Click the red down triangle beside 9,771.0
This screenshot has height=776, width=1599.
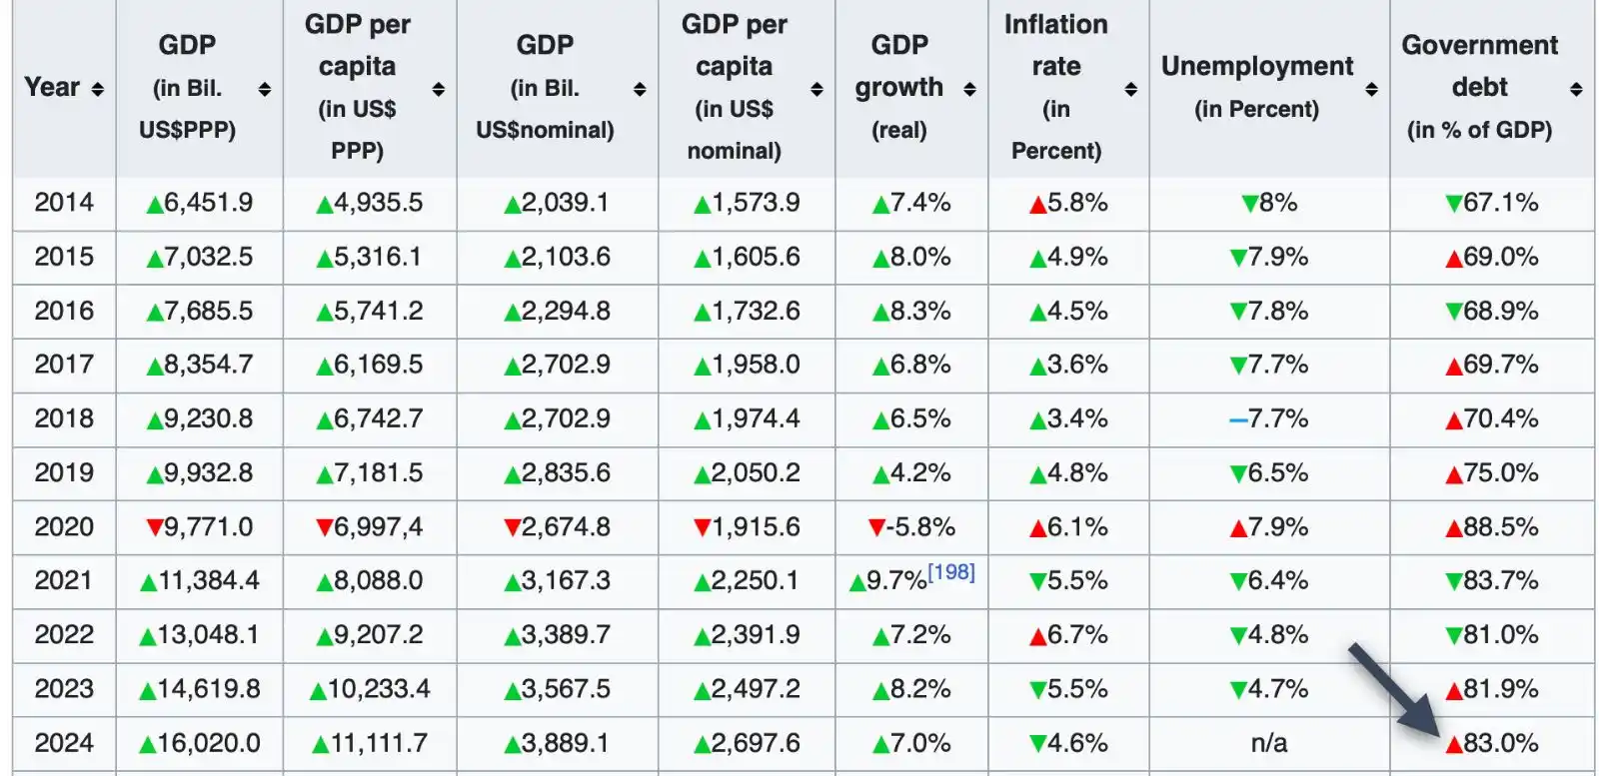[x=154, y=527]
